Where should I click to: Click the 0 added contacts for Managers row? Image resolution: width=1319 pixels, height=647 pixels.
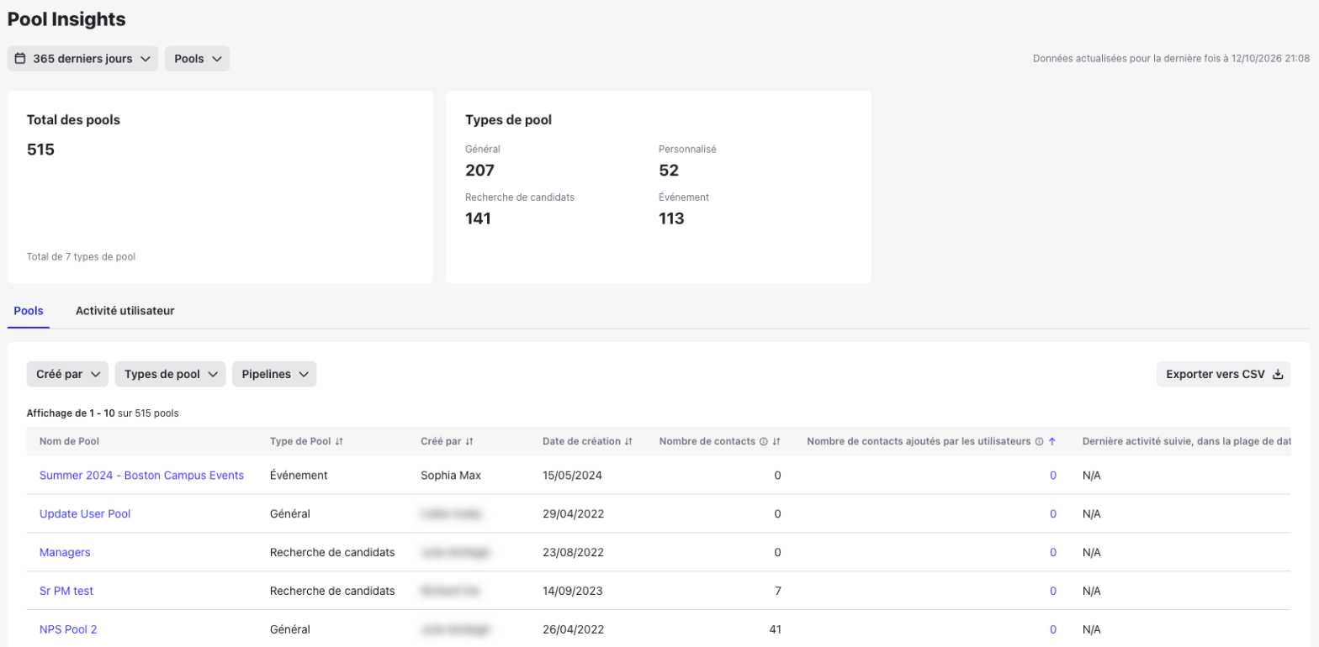[x=1052, y=552]
